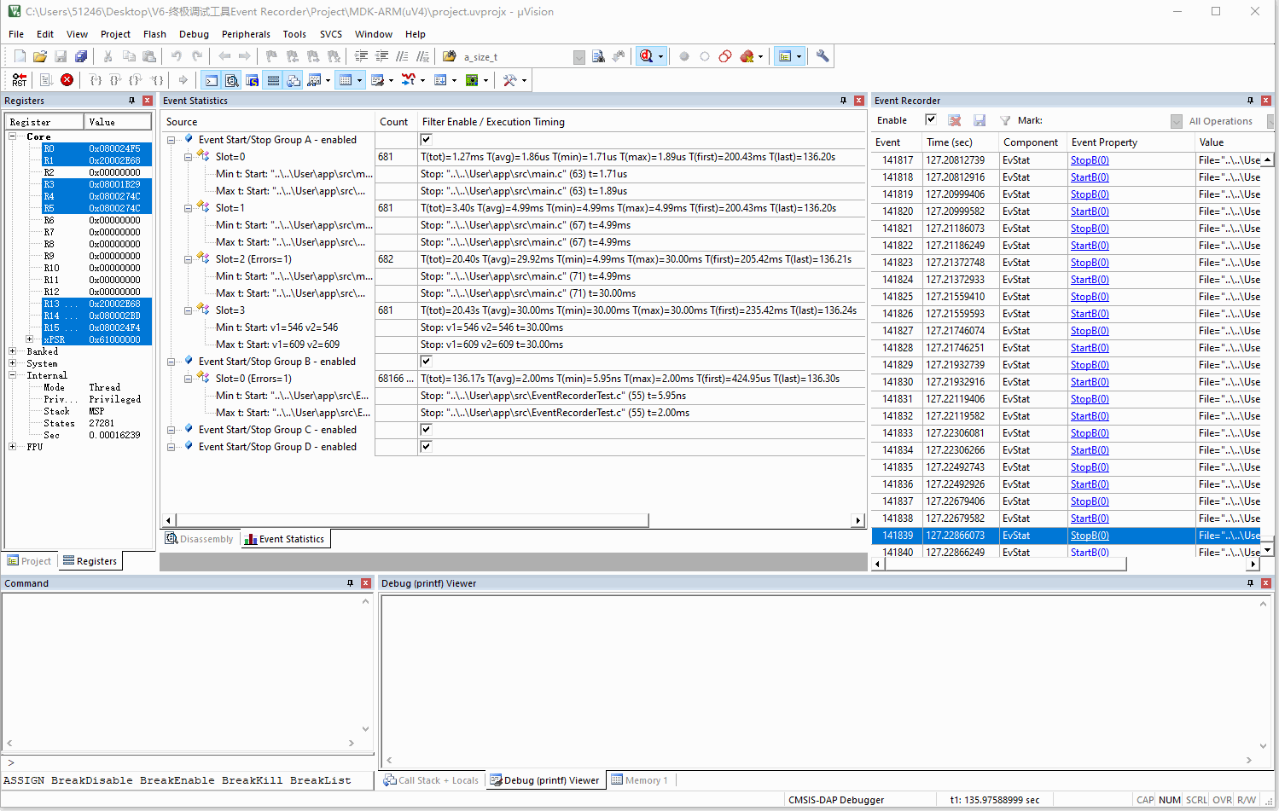Expand the Banked registers node

[x=13, y=351]
